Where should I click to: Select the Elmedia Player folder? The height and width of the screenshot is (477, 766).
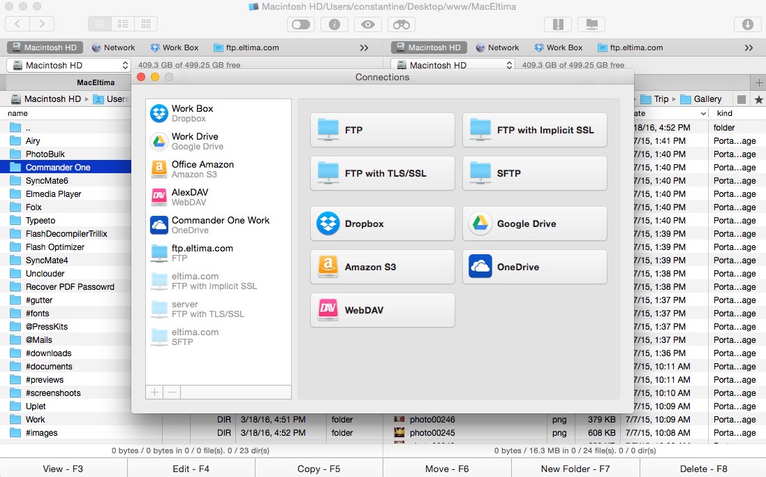coord(66,194)
